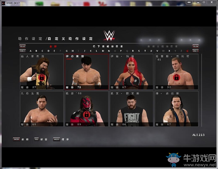Filter the roster by letter R
Screen dimensions: 218x169
133,51
